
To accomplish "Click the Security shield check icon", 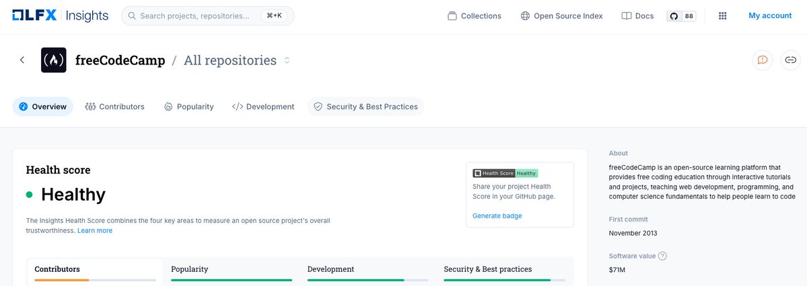I will tap(318, 107).
